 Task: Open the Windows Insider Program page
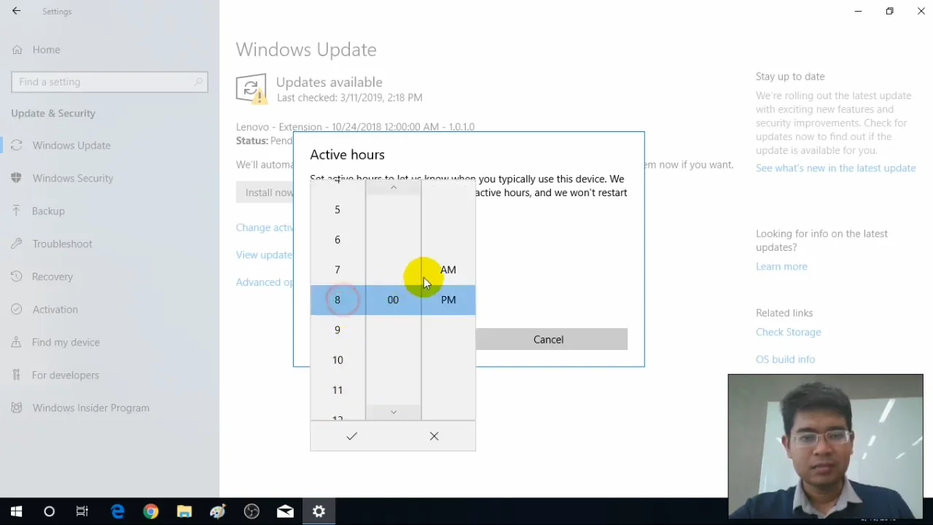click(x=90, y=408)
